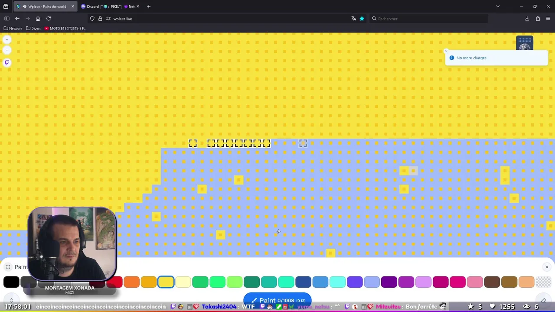Screen dimensions: 555x312
Task: Pick the light pink color swatch
Action: pos(475,282)
